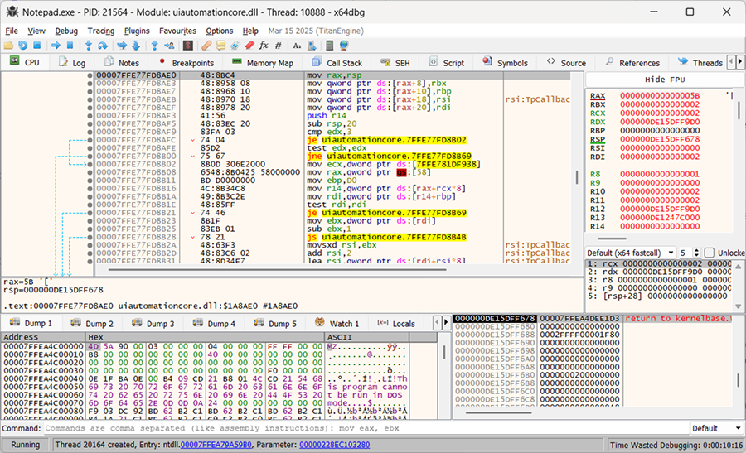Screen dimensions: 746x453
Task: Toggle the Unlocked checkbox in arguments panel
Action: pos(710,253)
